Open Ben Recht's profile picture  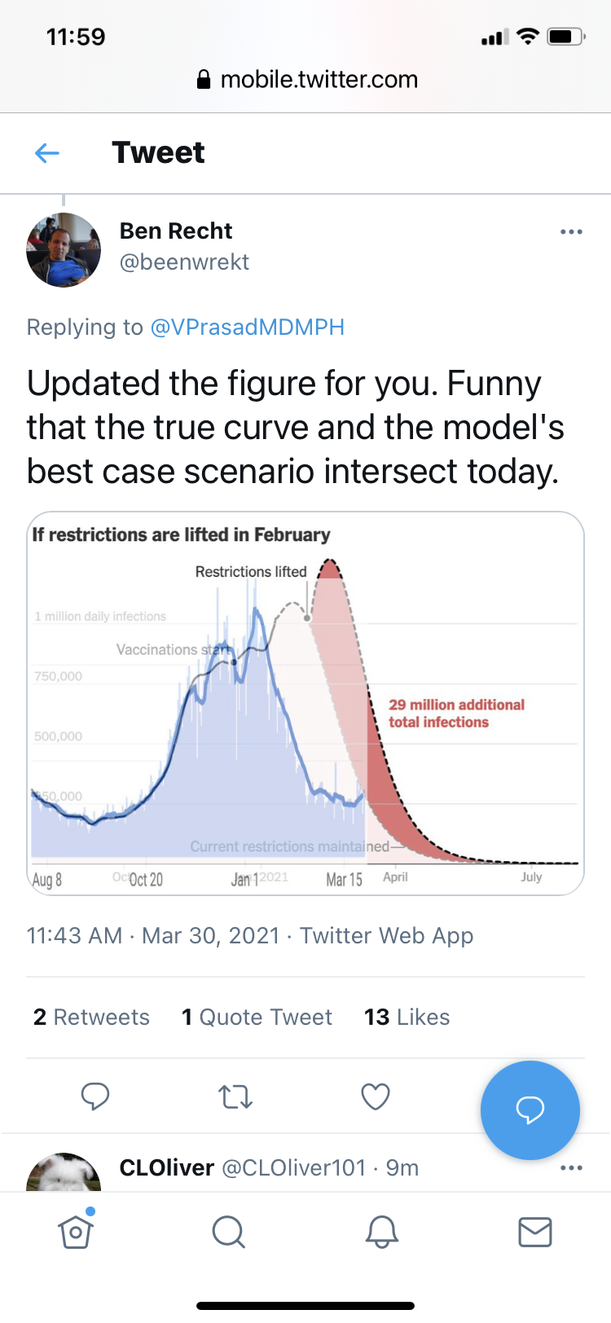pyautogui.click(x=64, y=250)
